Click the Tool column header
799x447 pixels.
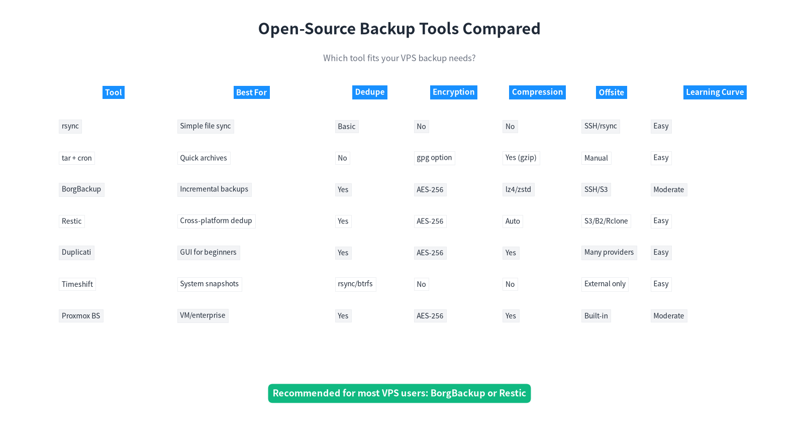114,92
